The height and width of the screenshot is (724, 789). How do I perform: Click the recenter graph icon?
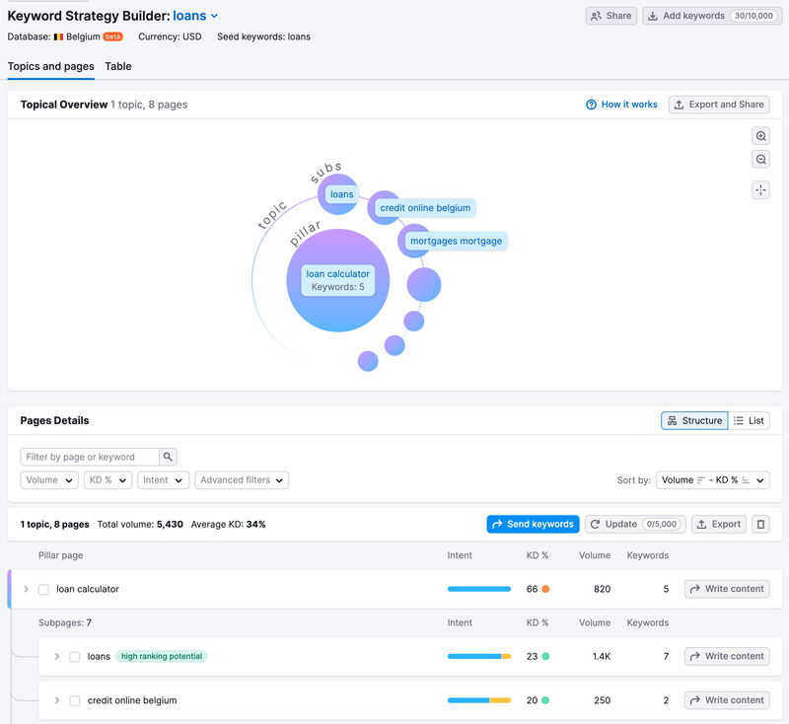pyautogui.click(x=760, y=190)
